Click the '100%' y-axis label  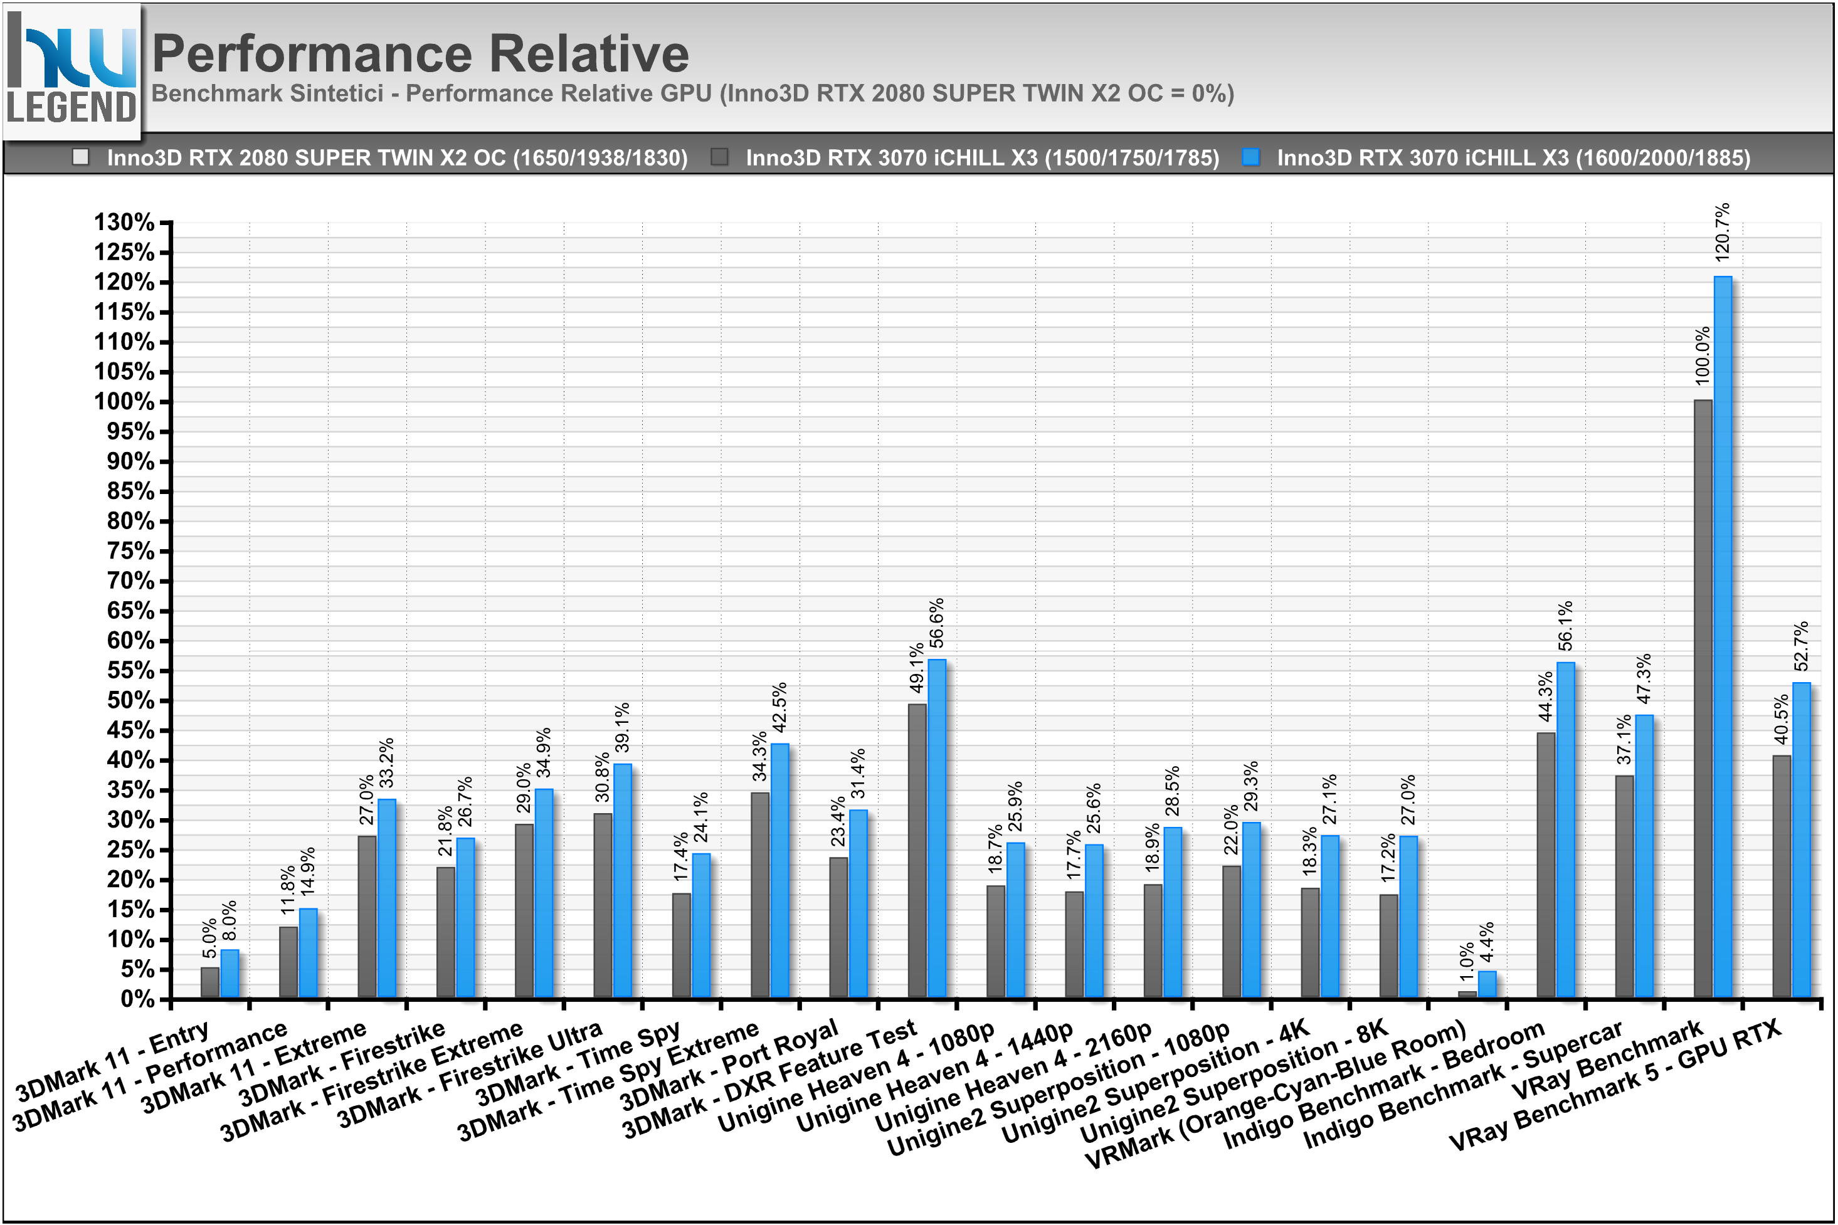[124, 402]
